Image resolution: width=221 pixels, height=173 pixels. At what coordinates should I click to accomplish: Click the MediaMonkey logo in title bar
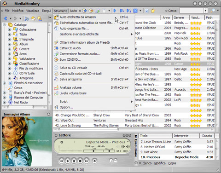[5, 4]
